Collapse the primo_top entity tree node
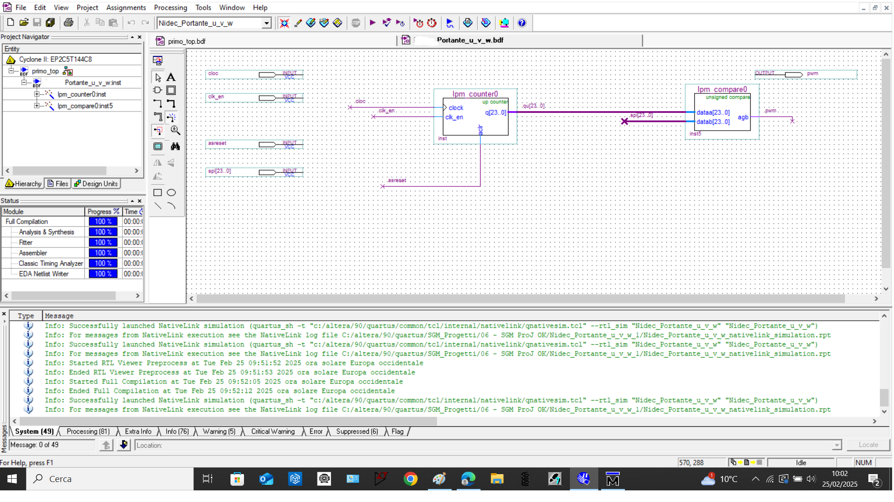The height and width of the screenshot is (502, 894). [11, 71]
